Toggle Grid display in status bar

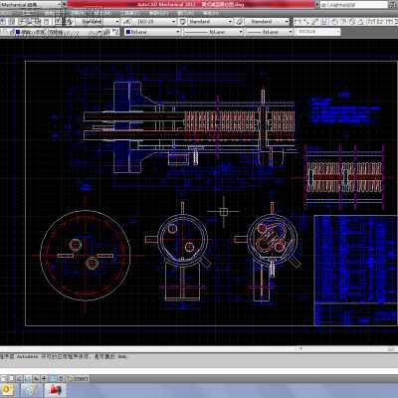[x=11, y=378]
